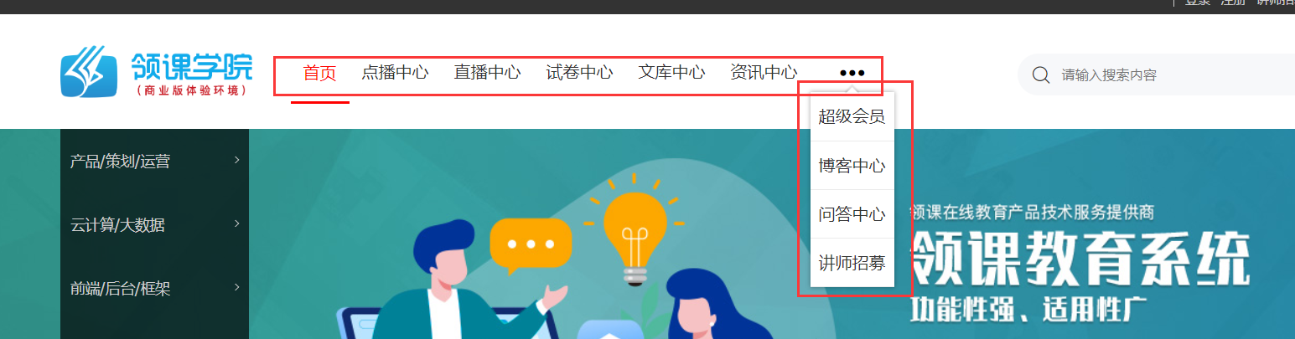The width and height of the screenshot is (1295, 339).
Task: Open the 试卷中心 page
Action: (579, 73)
